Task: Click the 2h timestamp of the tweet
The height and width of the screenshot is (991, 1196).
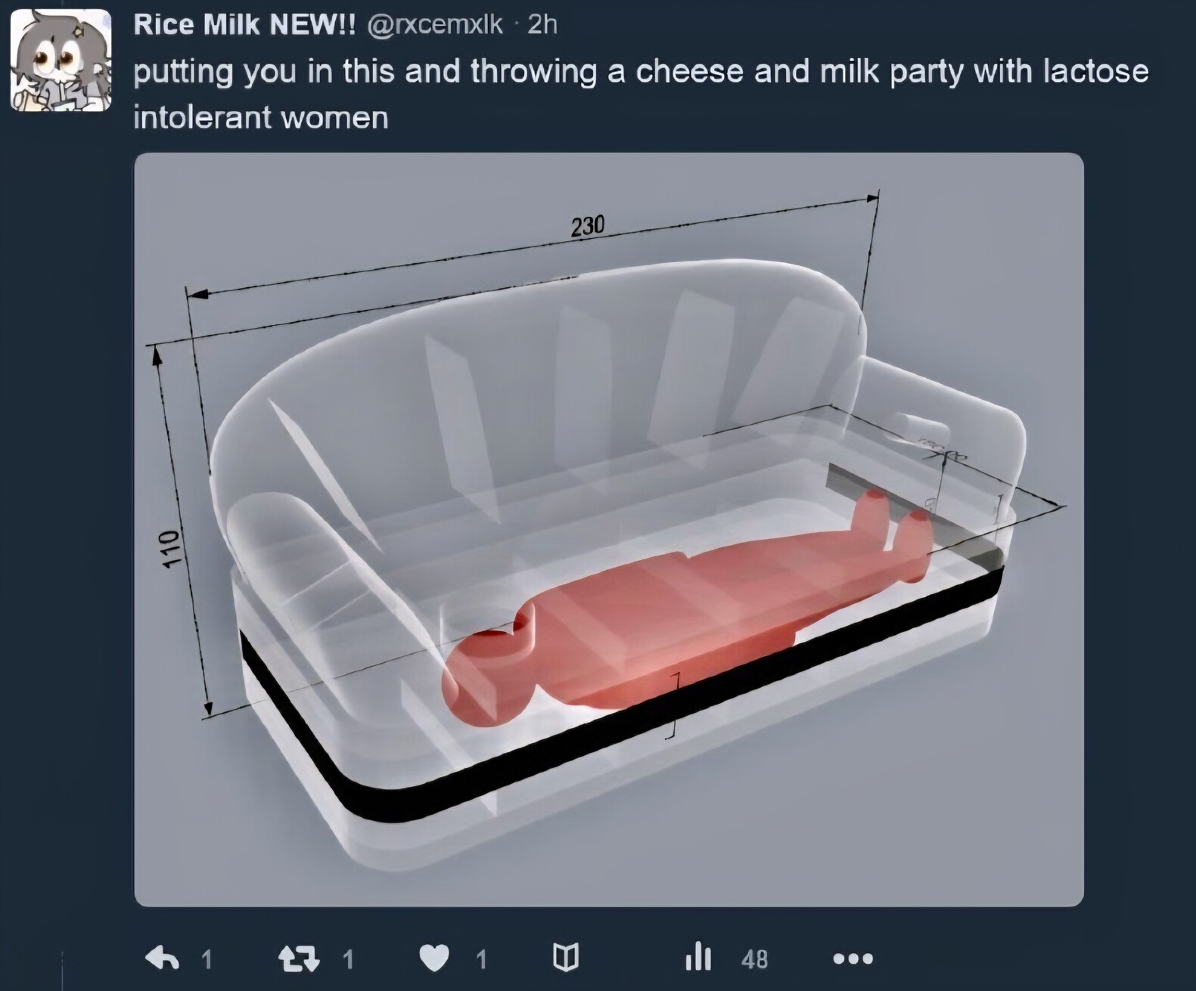Action: [542, 25]
